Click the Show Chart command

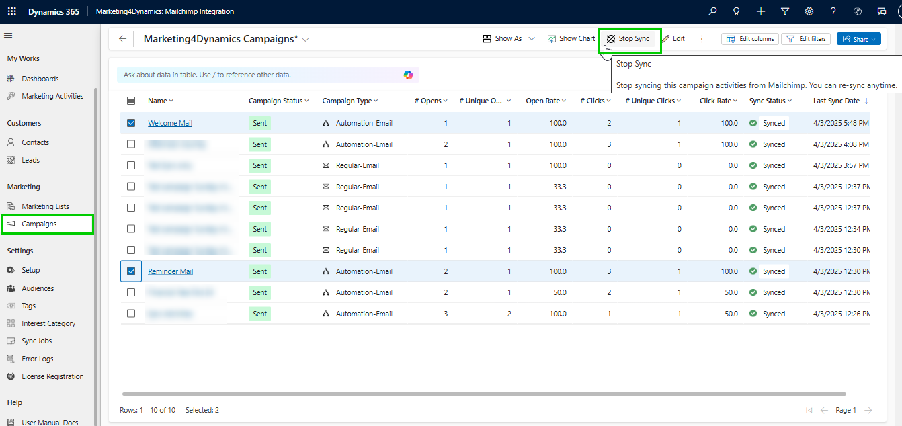point(571,39)
